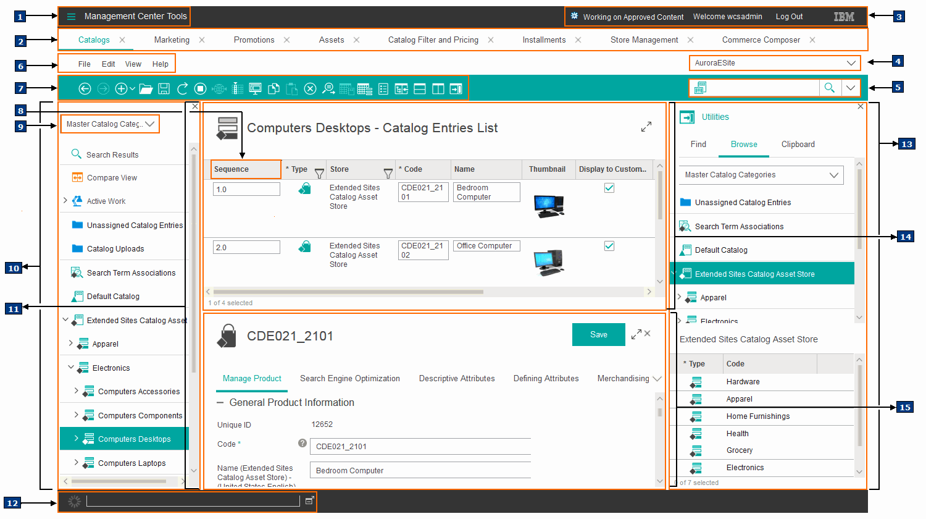
Task: Click the Store Preview monitor icon
Action: coord(255,89)
